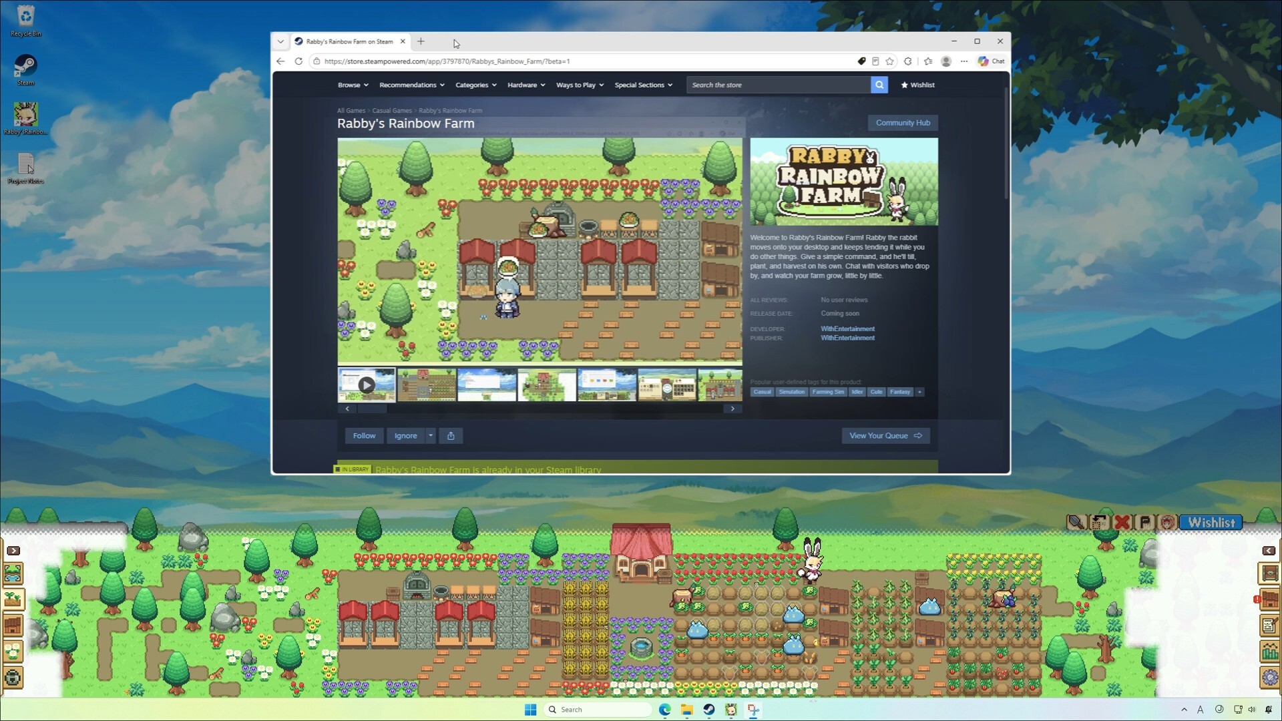Open Steam from the Windows taskbar
The width and height of the screenshot is (1282, 721).
[x=708, y=710]
